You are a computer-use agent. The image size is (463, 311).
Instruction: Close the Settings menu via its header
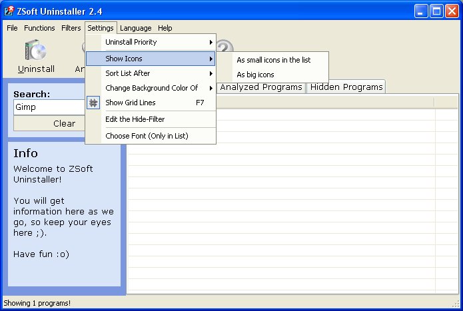point(101,28)
